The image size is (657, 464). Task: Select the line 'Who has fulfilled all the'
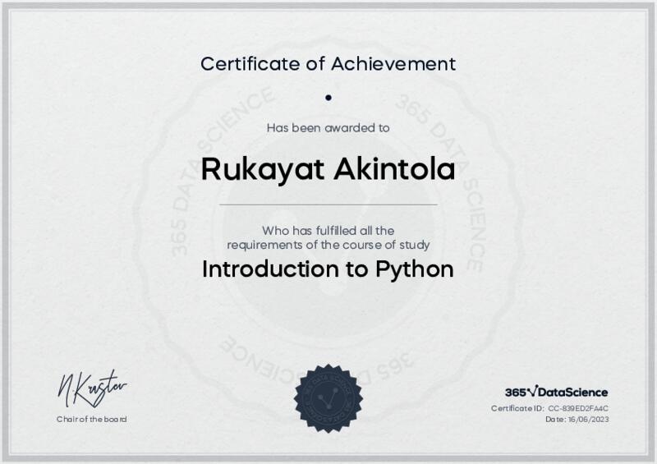coord(328,231)
